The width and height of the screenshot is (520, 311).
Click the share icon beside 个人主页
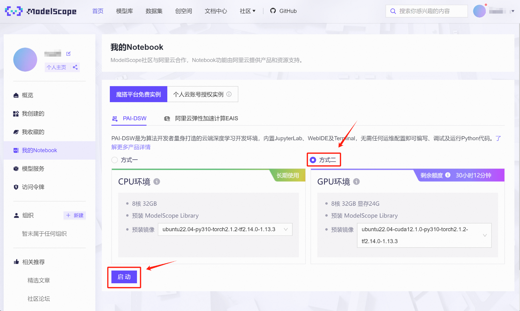coord(75,67)
